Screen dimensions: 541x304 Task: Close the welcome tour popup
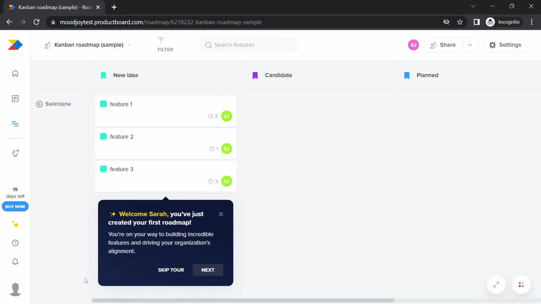point(221,214)
